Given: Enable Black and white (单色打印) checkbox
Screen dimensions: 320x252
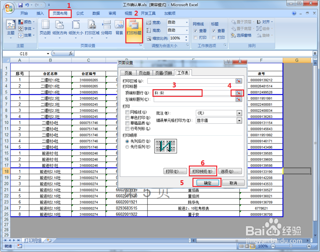Looking at the screenshot, I should [x=127, y=118].
